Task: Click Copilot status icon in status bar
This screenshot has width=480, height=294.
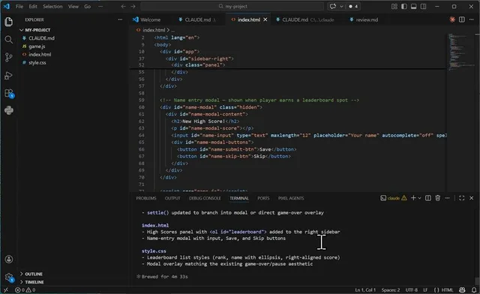Action: coord(462,289)
